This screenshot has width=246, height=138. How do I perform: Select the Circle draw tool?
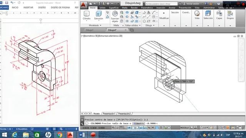[x=154, y=16]
